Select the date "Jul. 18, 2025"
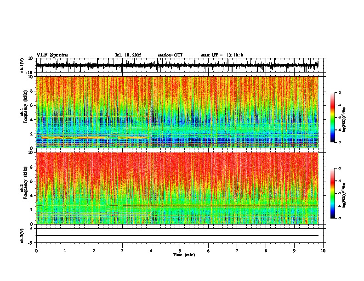 click(128, 55)
